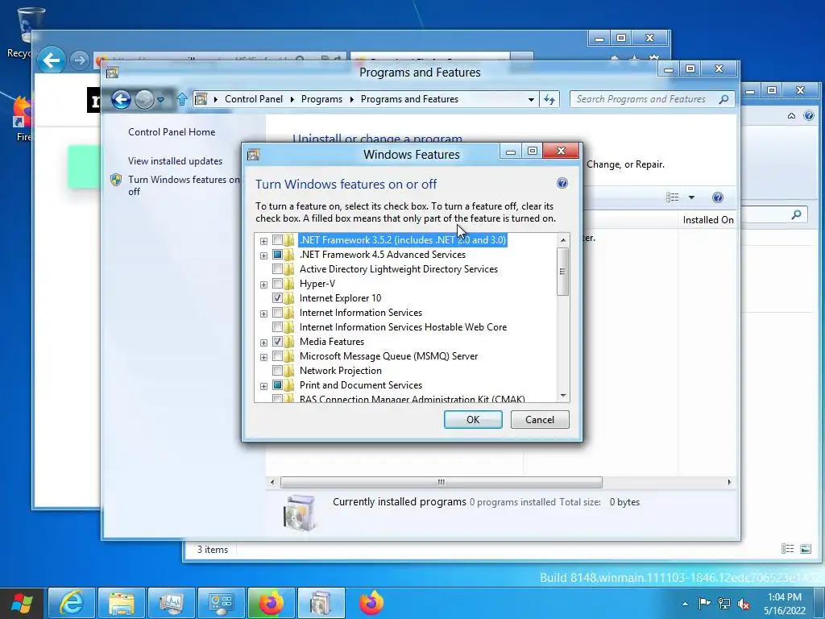
Task: Toggle .NET Framework 4.5 Advanced Services checkbox
Action: [277, 255]
